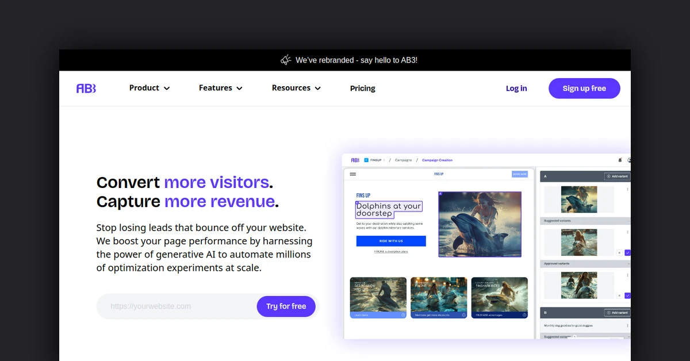Reject the suggested variant with X icon
The height and width of the screenshot is (361, 690).
(619, 252)
